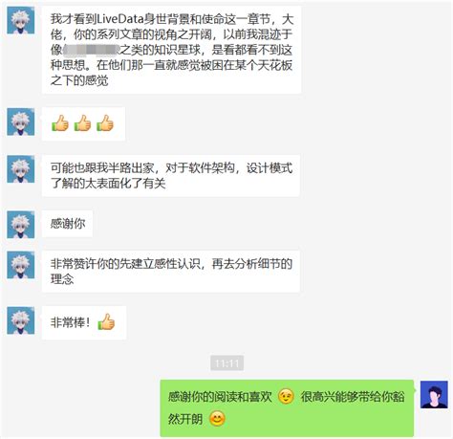This screenshot has width=453, height=439.
Task: Click the avatar beside 非常棒！ message
Action: (x=21, y=320)
